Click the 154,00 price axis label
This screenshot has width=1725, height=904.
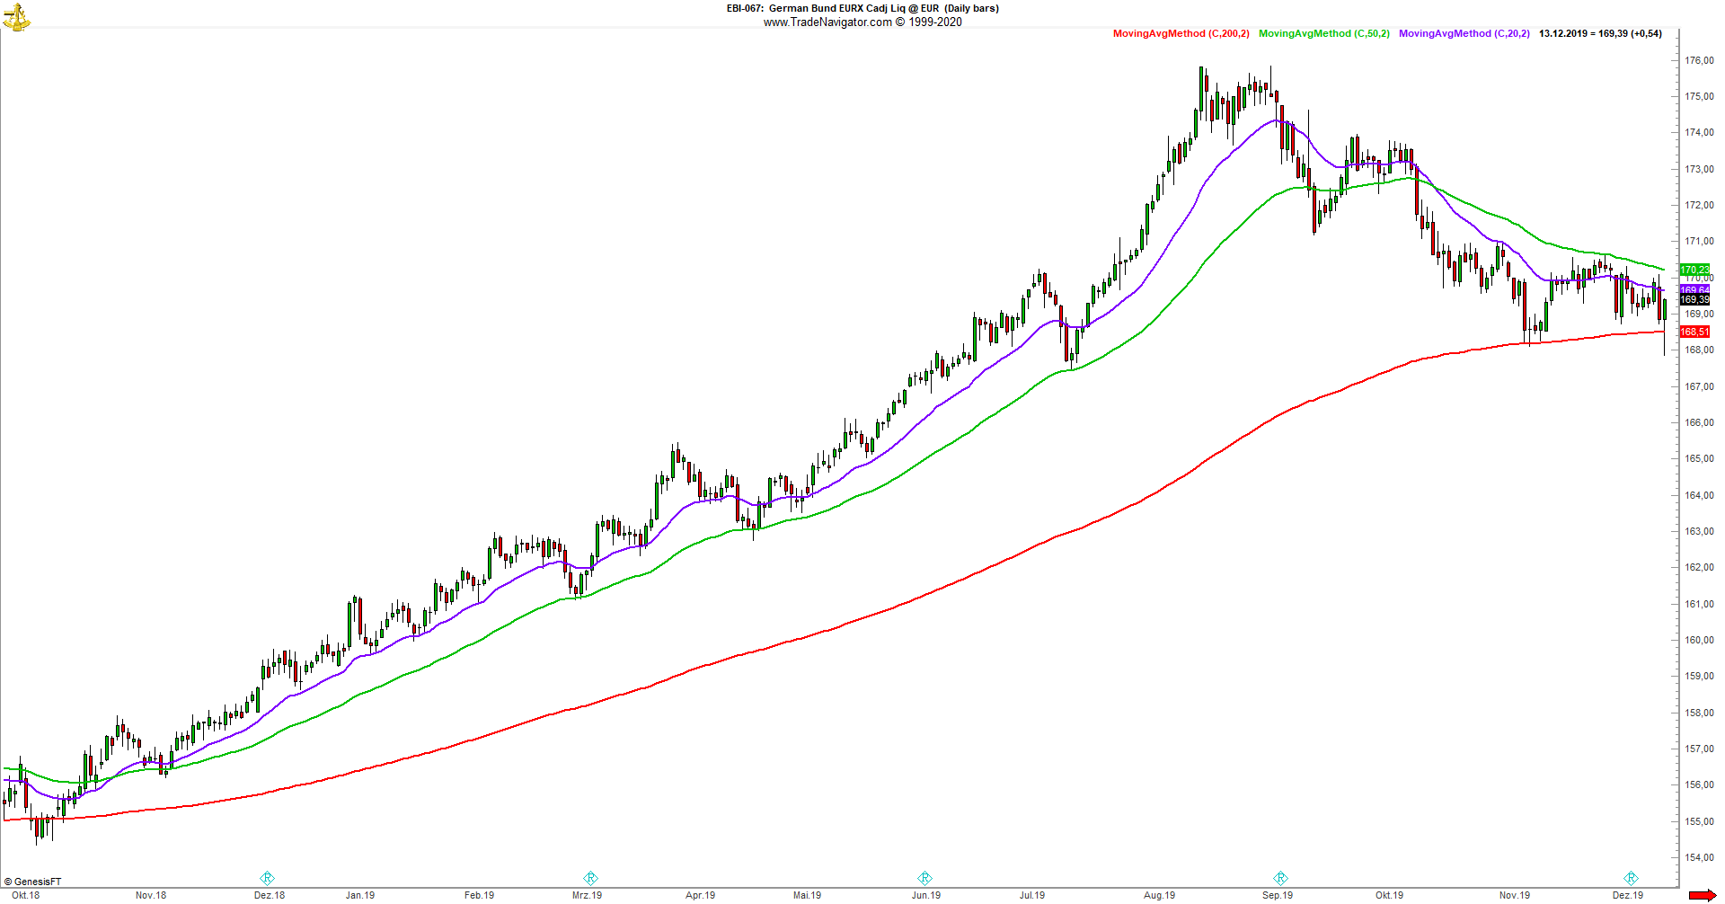1699,857
